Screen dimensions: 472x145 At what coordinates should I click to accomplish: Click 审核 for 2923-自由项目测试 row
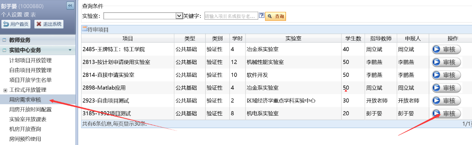click(x=446, y=101)
